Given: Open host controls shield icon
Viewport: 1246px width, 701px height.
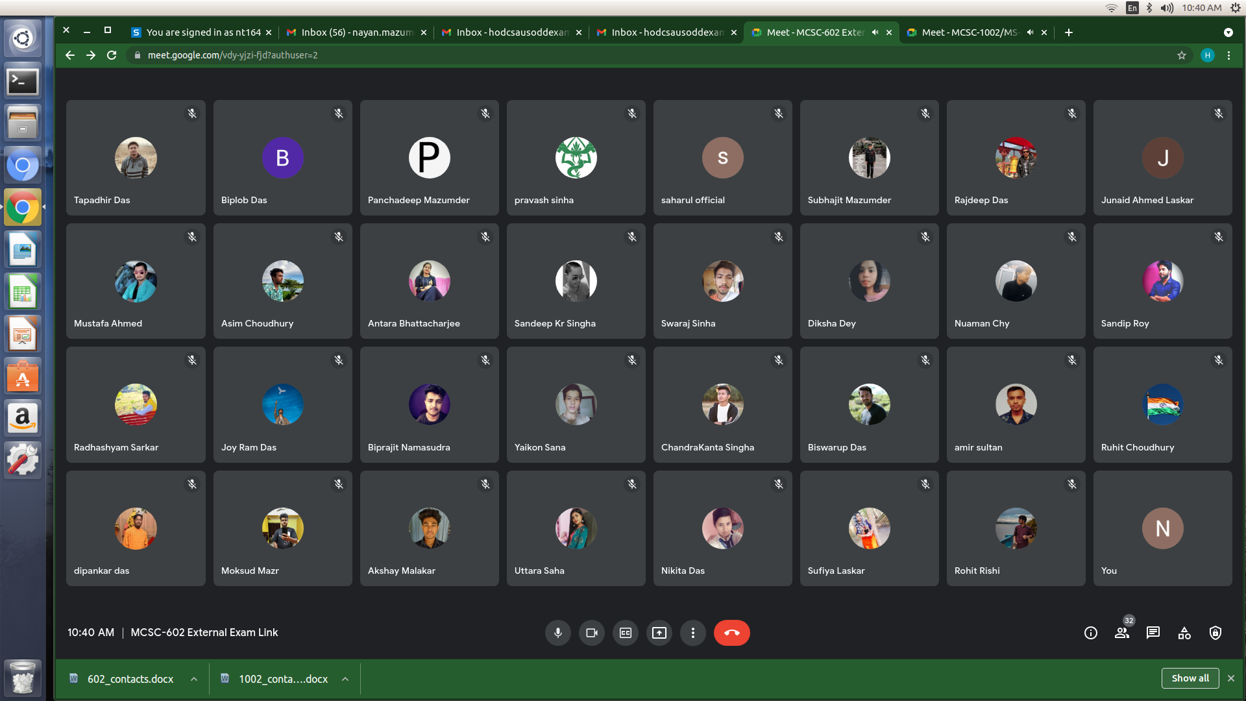Looking at the screenshot, I should point(1215,633).
